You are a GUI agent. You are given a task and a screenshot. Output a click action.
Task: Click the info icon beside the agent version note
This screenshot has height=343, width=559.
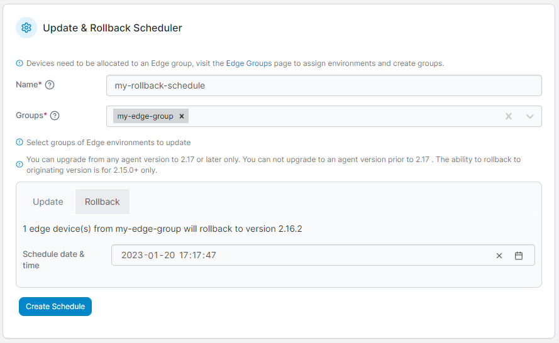[19, 165]
